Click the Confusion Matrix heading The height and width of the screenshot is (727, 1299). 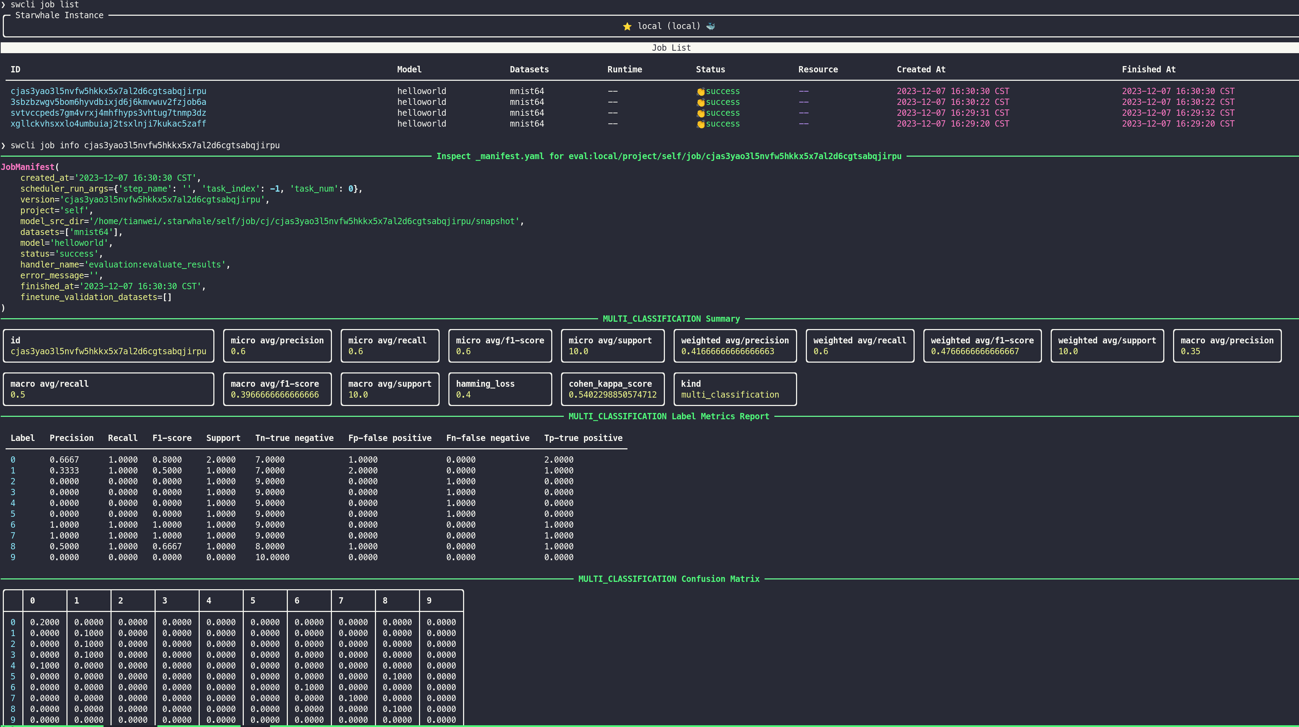669,579
